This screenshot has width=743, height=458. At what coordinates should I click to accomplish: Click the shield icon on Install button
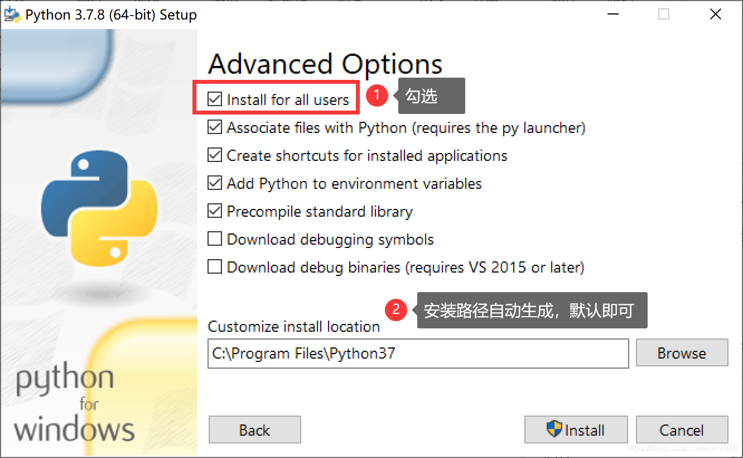tap(554, 430)
